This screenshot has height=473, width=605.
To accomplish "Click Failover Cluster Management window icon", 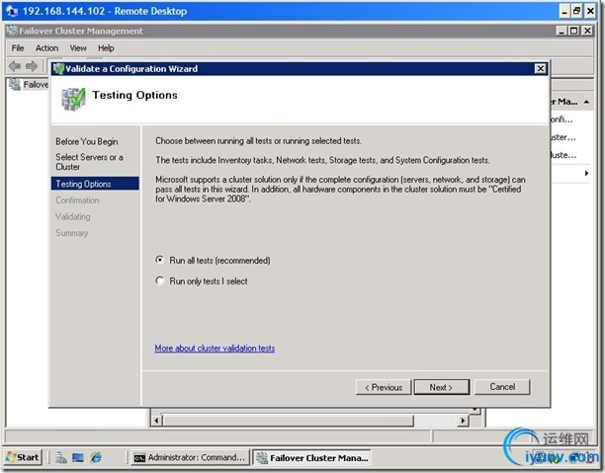I will (x=12, y=31).
